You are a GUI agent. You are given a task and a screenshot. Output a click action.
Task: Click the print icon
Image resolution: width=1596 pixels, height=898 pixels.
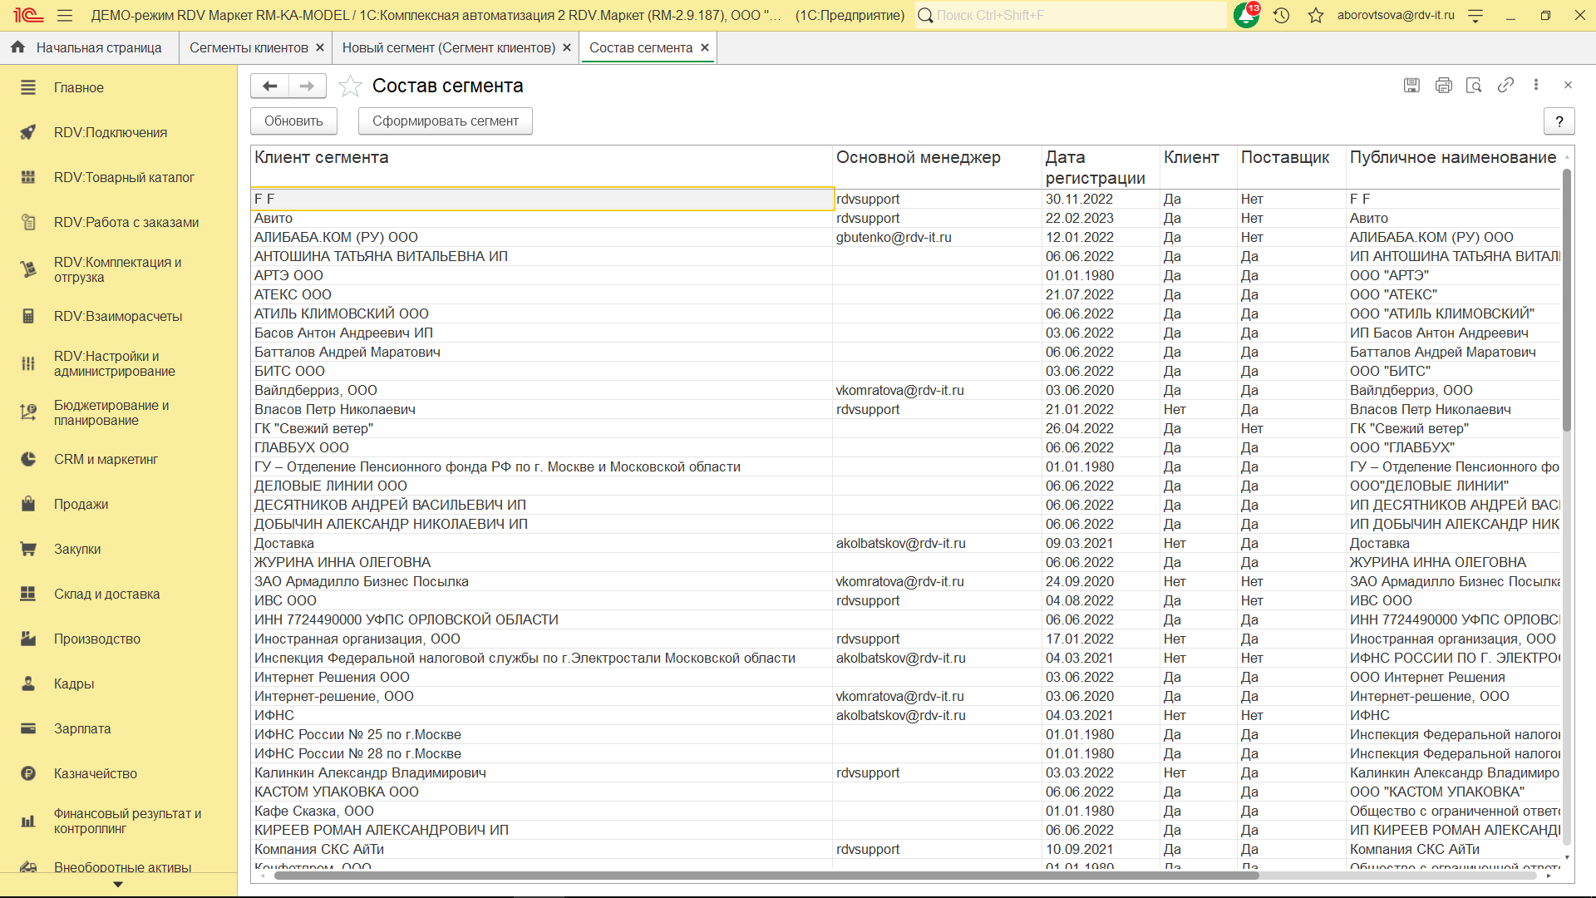[1443, 85]
